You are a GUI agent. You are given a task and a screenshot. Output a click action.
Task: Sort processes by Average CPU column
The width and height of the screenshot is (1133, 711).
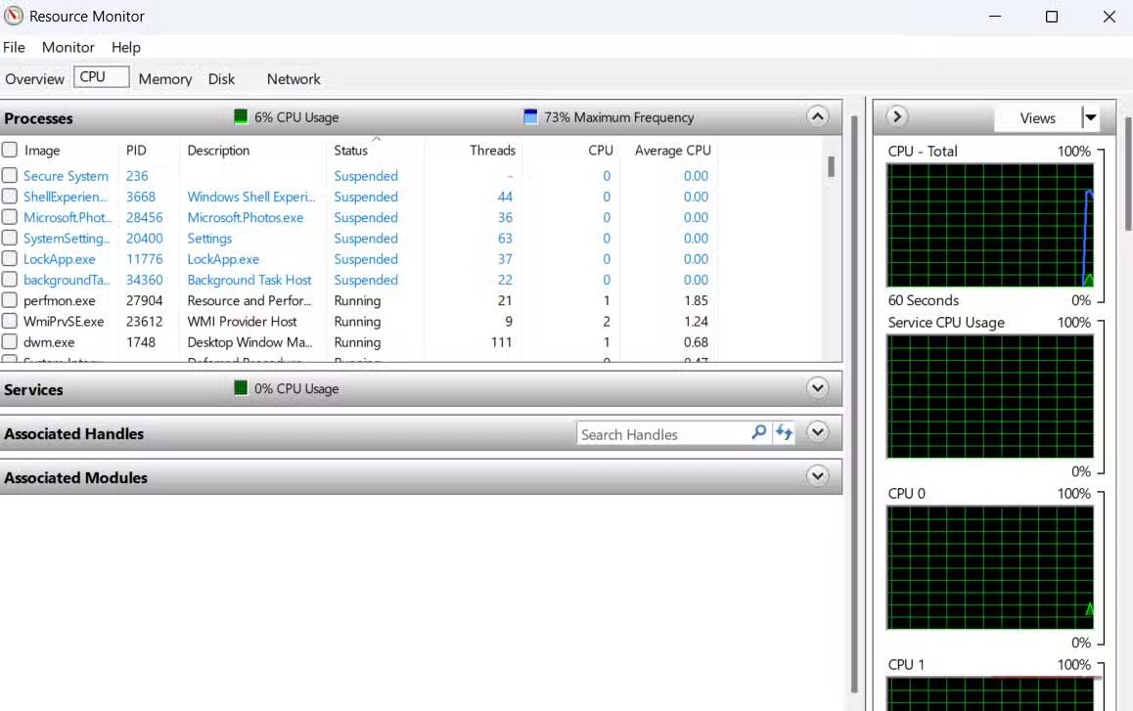tap(672, 151)
